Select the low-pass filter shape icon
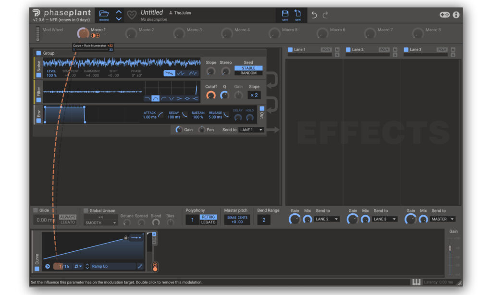 147,98
